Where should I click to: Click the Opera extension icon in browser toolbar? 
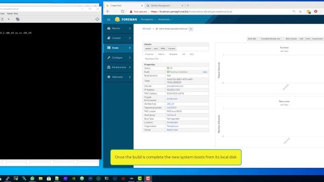315,12
